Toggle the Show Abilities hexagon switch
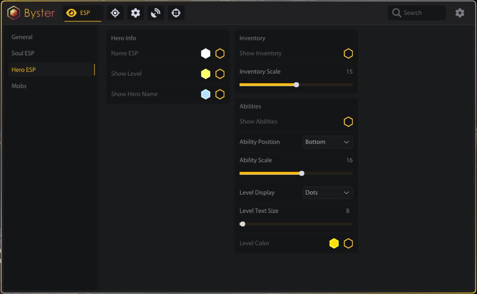Image resolution: width=477 pixels, height=294 pixels. click(x=348, y=122)
